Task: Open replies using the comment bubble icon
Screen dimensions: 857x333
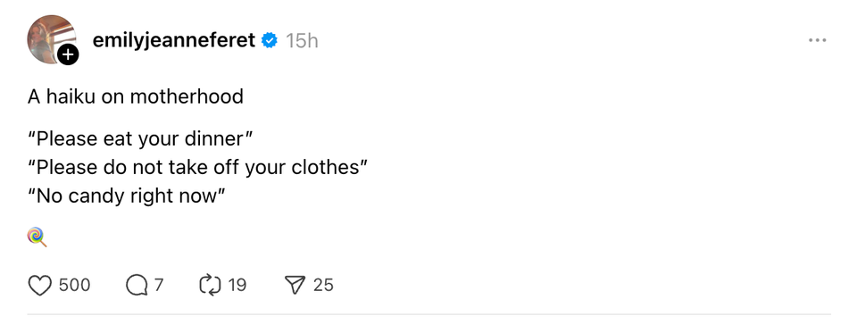Action: (137, 286)
